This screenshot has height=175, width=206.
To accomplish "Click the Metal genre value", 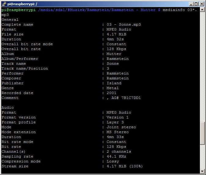I will point(112,88).
